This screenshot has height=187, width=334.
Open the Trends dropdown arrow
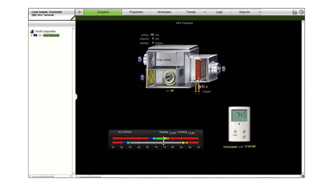tap(204, 12)
